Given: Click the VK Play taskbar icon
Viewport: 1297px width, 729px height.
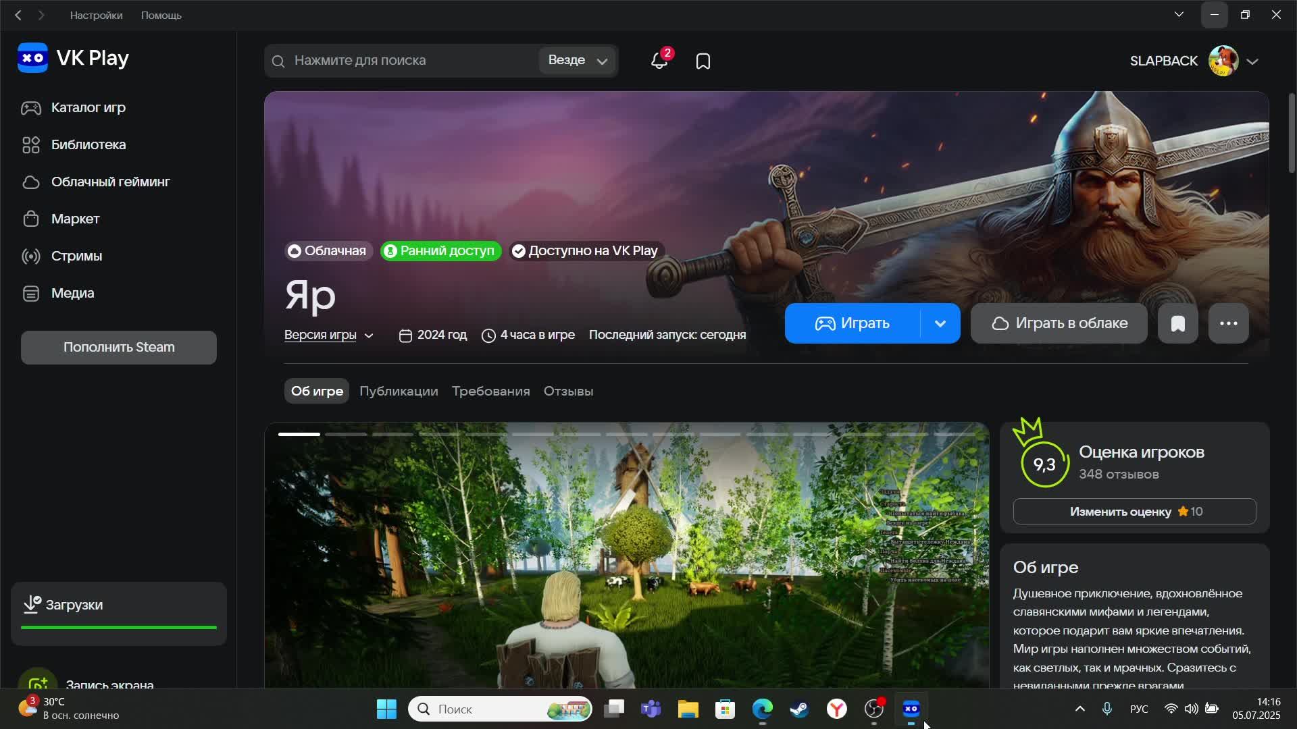Looking at the screenshot, I should [x=911, y=709].
